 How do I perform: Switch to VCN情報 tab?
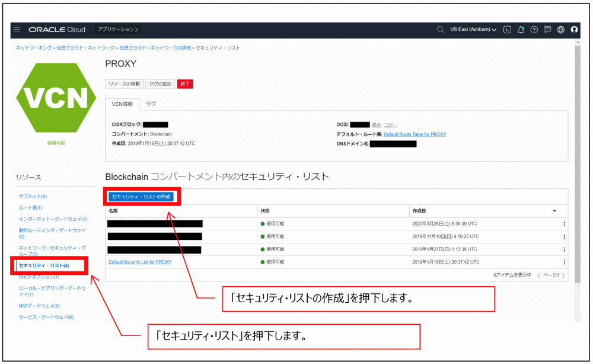122,104
